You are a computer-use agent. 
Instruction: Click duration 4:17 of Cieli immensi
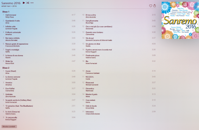coord(73,15)
